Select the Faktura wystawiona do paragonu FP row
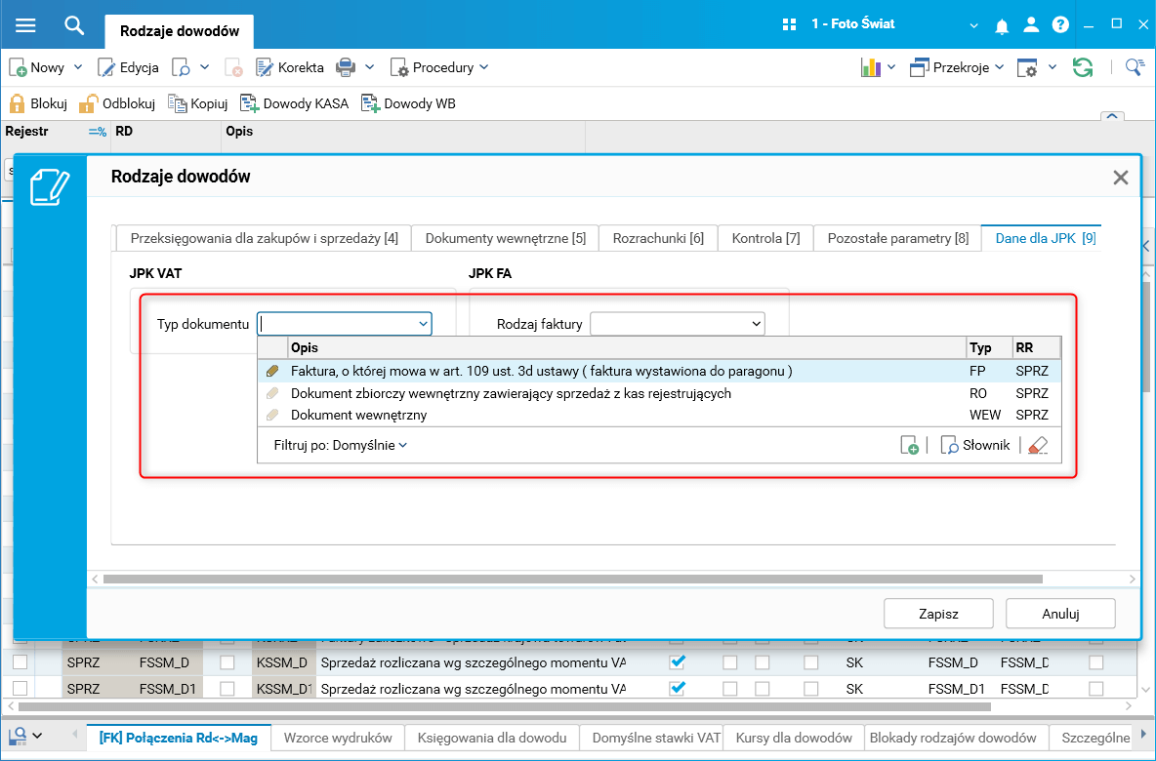This screenshot has height=761, width=1156. [x=660, y=372]
